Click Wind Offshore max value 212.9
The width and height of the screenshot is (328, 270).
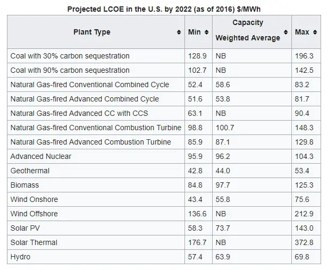[304, 214]
